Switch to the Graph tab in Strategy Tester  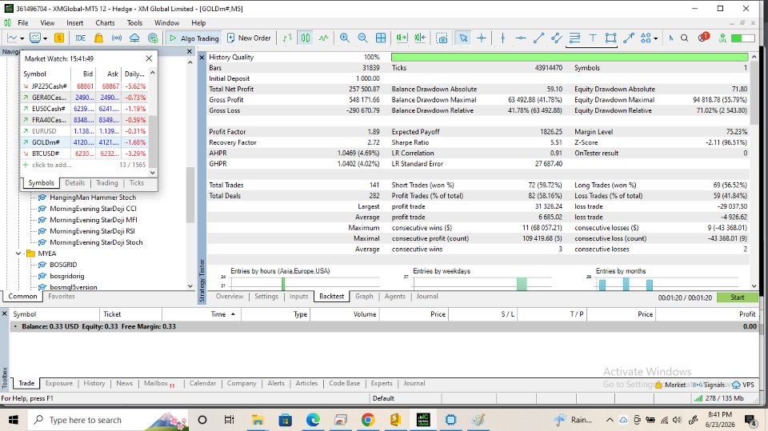click(364, 297)
